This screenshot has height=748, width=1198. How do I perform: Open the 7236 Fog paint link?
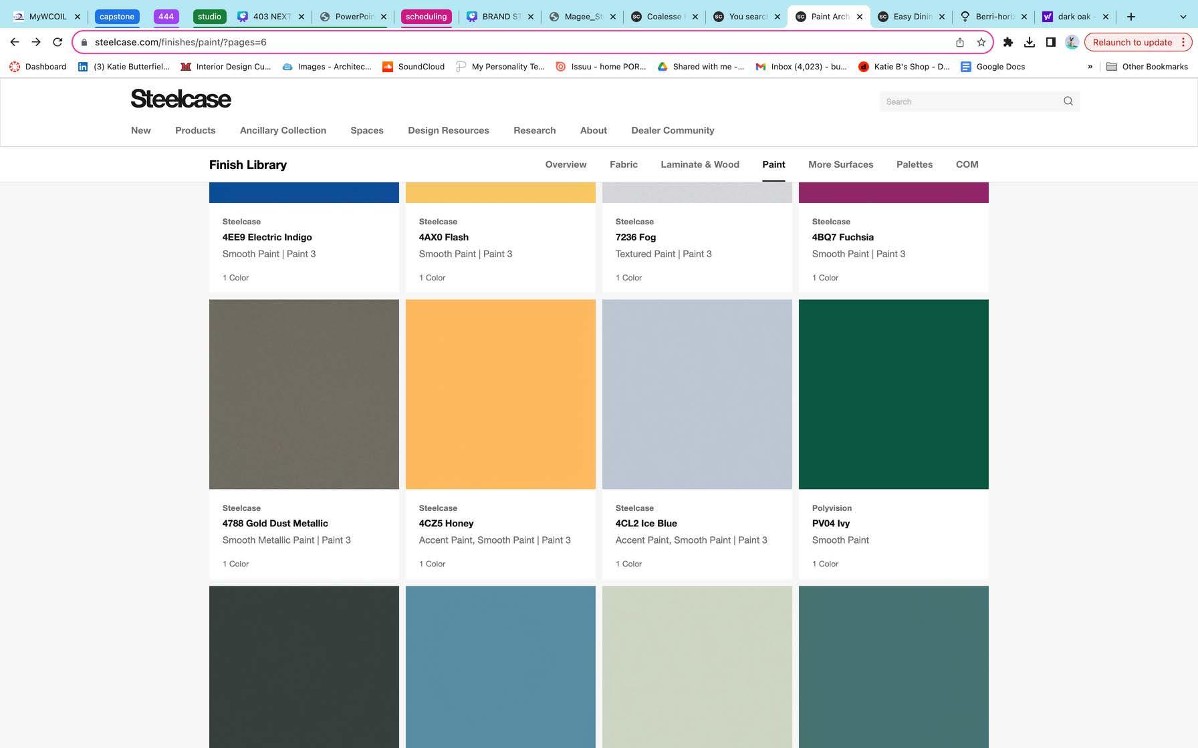pyautogui.click(x=636, y=237)
